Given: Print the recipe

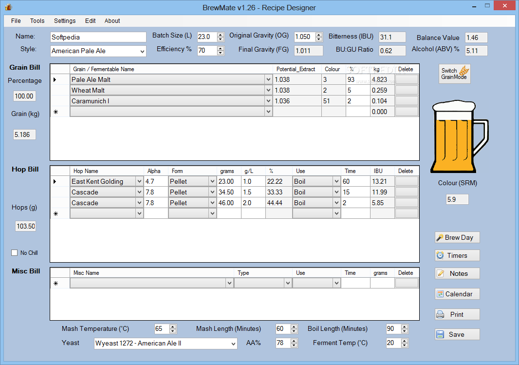Looking at the screenshot, I should coord(457,314).
